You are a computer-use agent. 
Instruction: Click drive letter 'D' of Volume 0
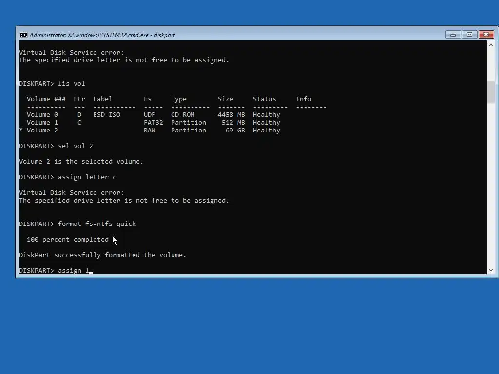point(79,114)
